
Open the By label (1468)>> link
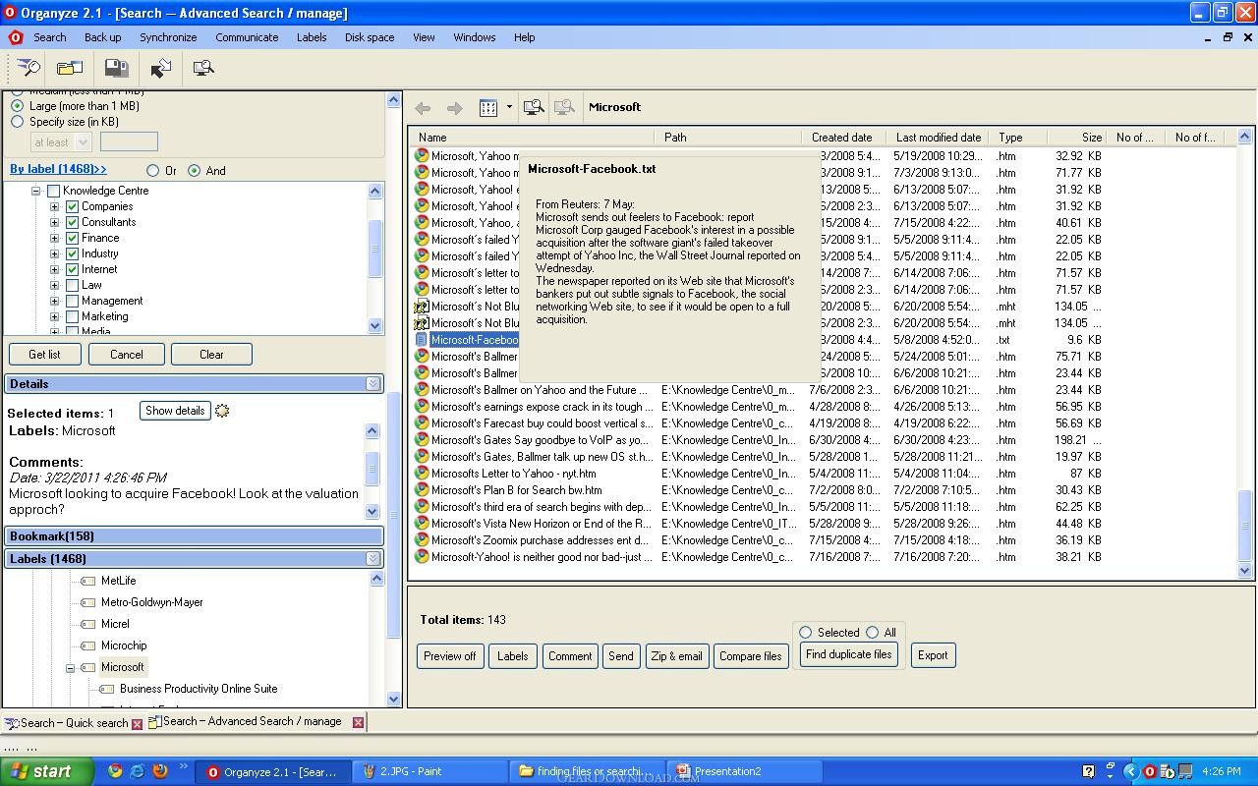point(58,169)
